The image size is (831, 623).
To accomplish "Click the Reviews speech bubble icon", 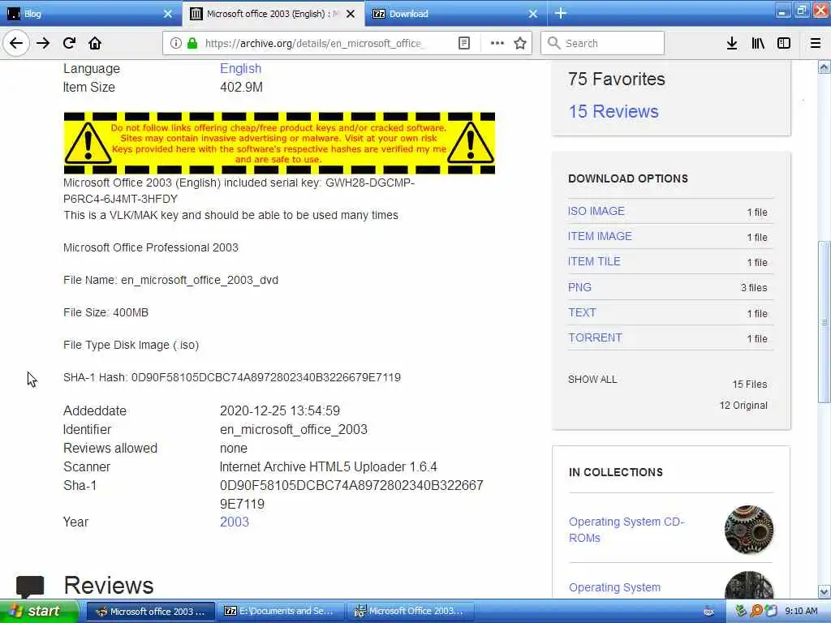I will click(x=30, y=587).
